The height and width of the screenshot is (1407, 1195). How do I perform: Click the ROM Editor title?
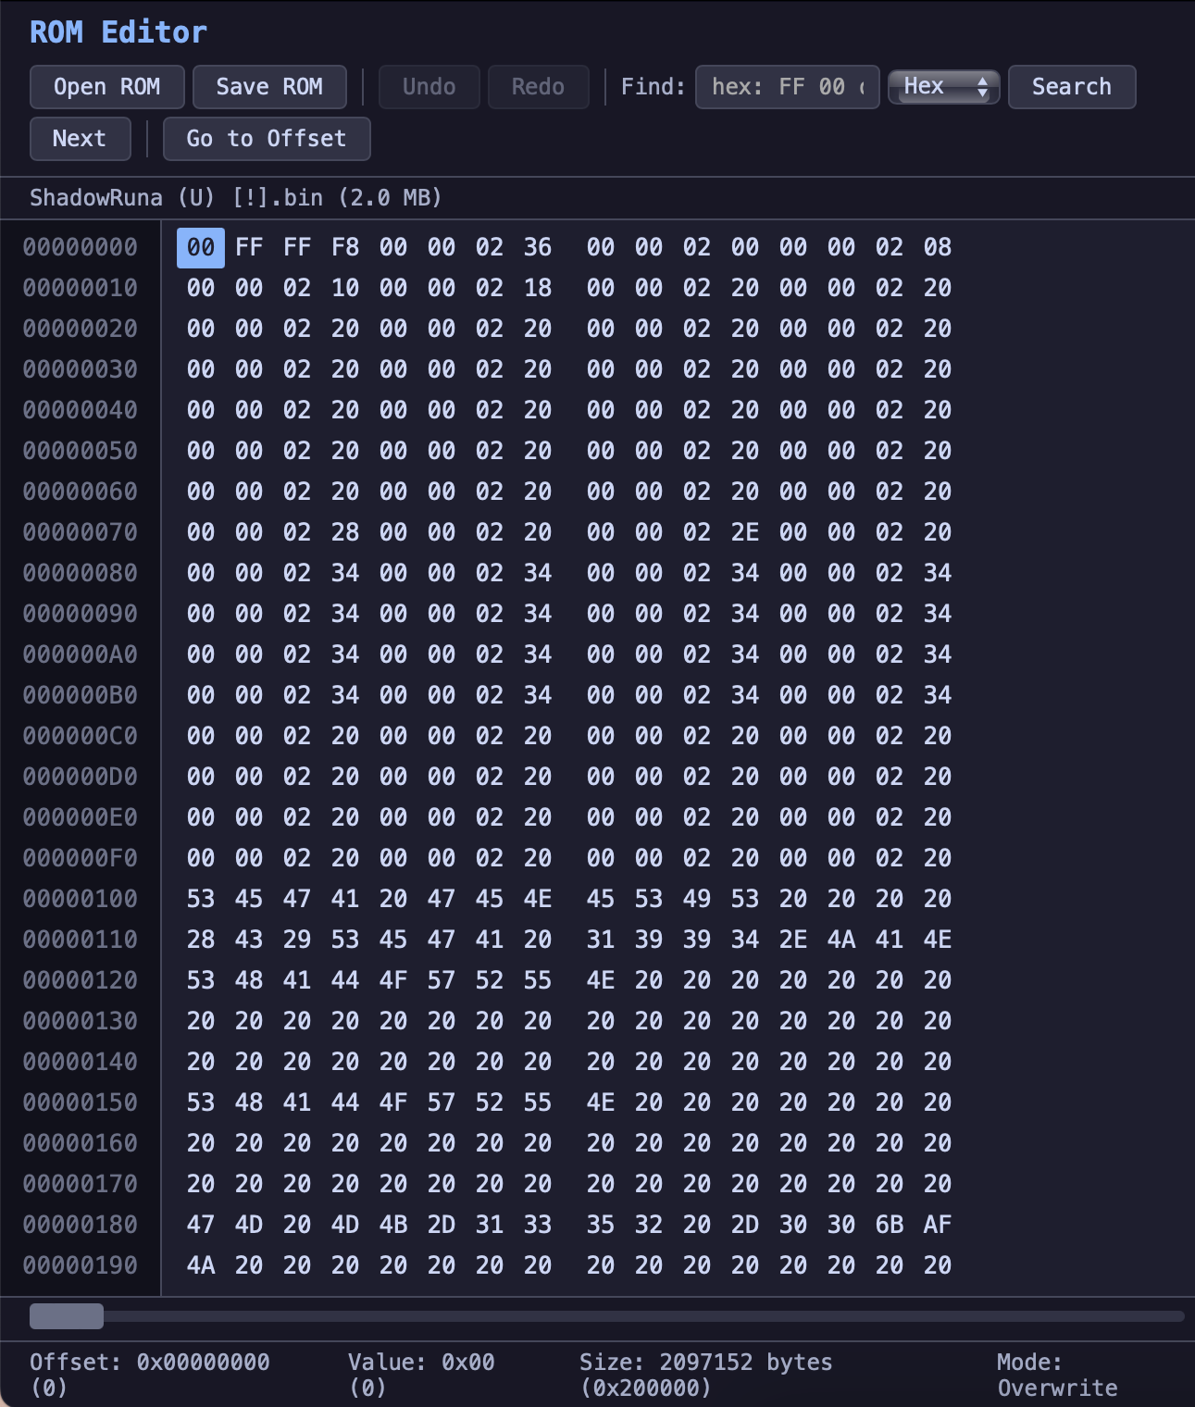tap(118, 32)
